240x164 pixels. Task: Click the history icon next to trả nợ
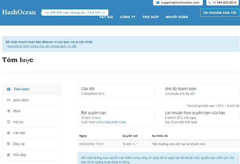click(x=9, y=122)
